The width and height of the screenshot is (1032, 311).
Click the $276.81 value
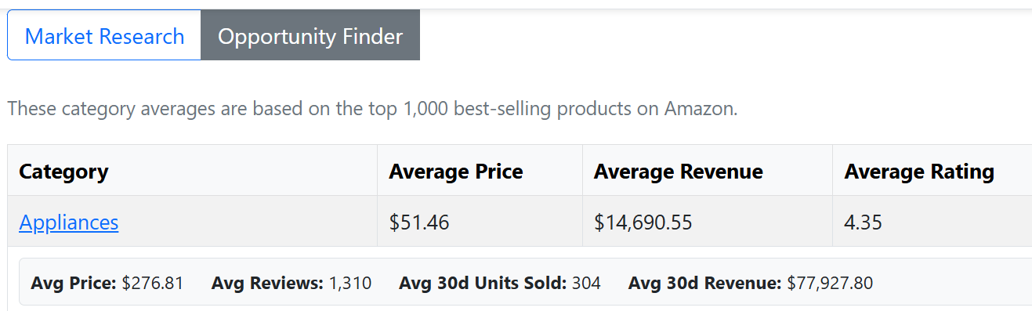point(153,283)
